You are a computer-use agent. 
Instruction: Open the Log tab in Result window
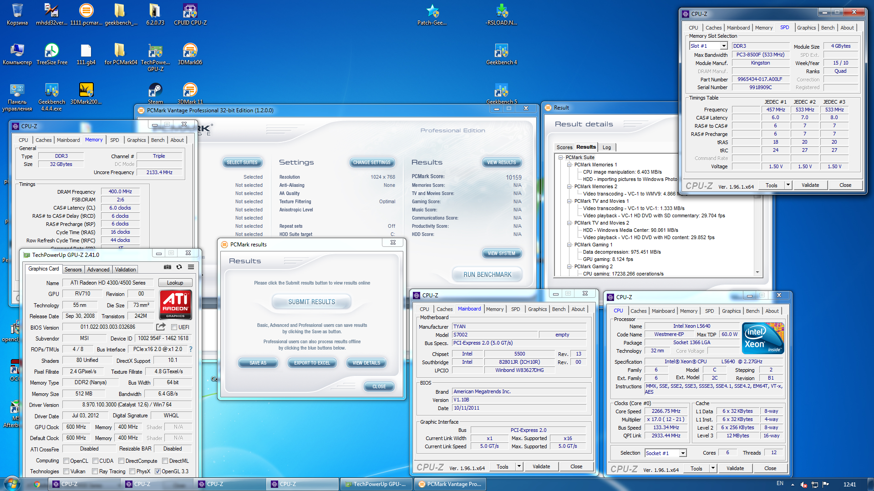pos(607,147)
